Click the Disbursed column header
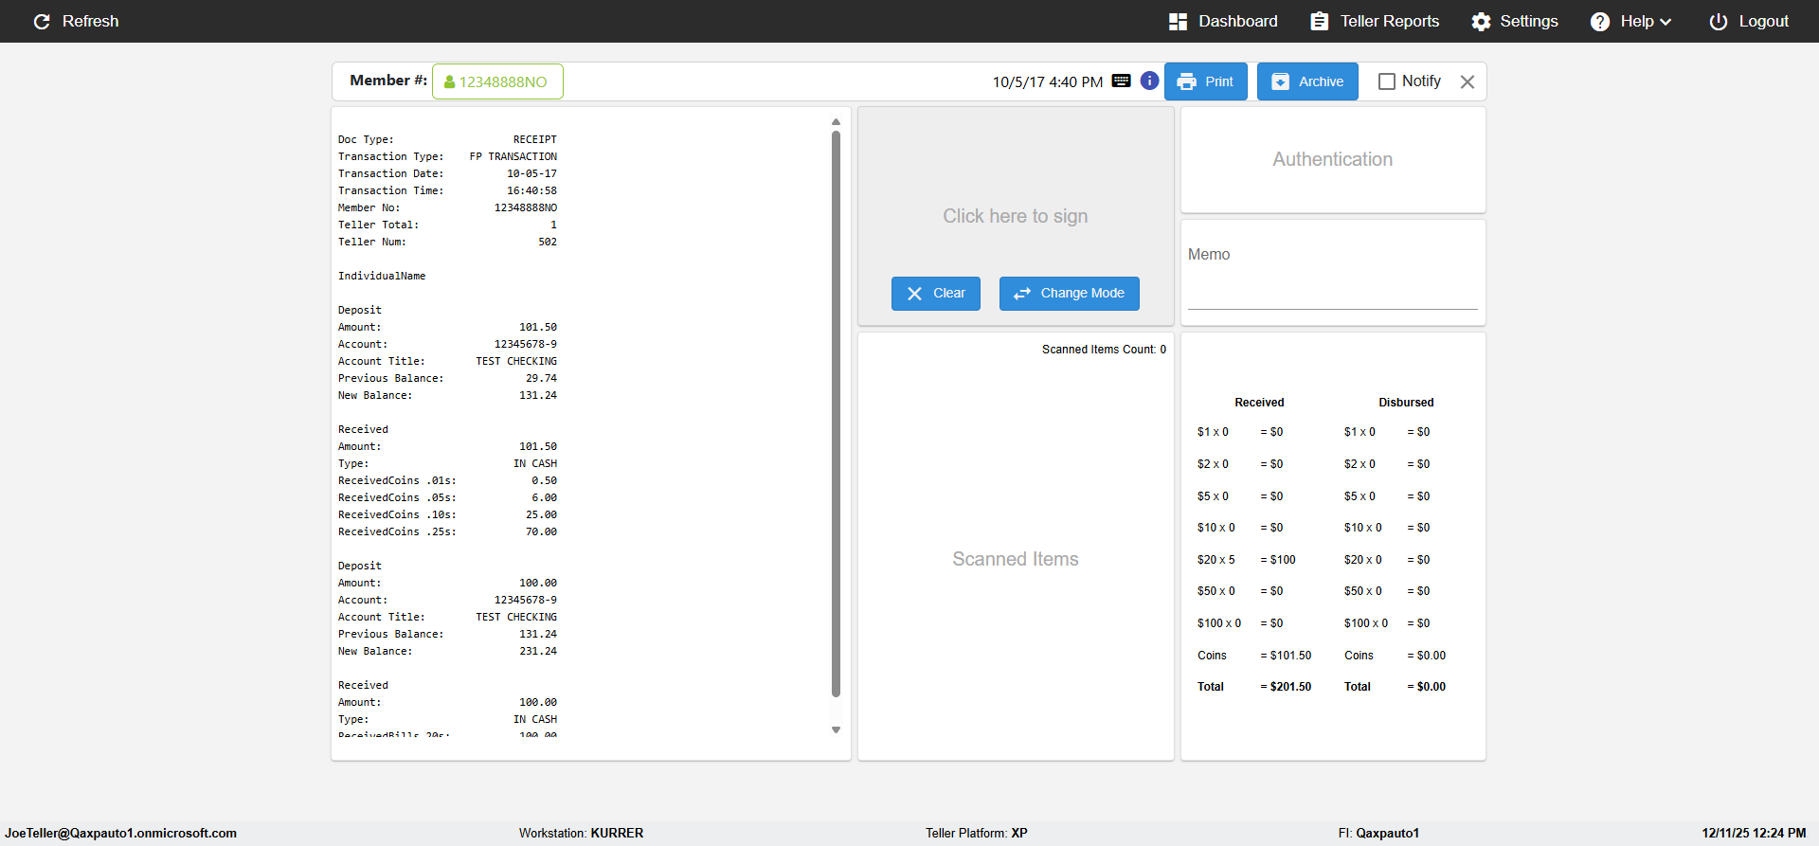This screenshot has height=846, width=1819. tap(1406, 403)
